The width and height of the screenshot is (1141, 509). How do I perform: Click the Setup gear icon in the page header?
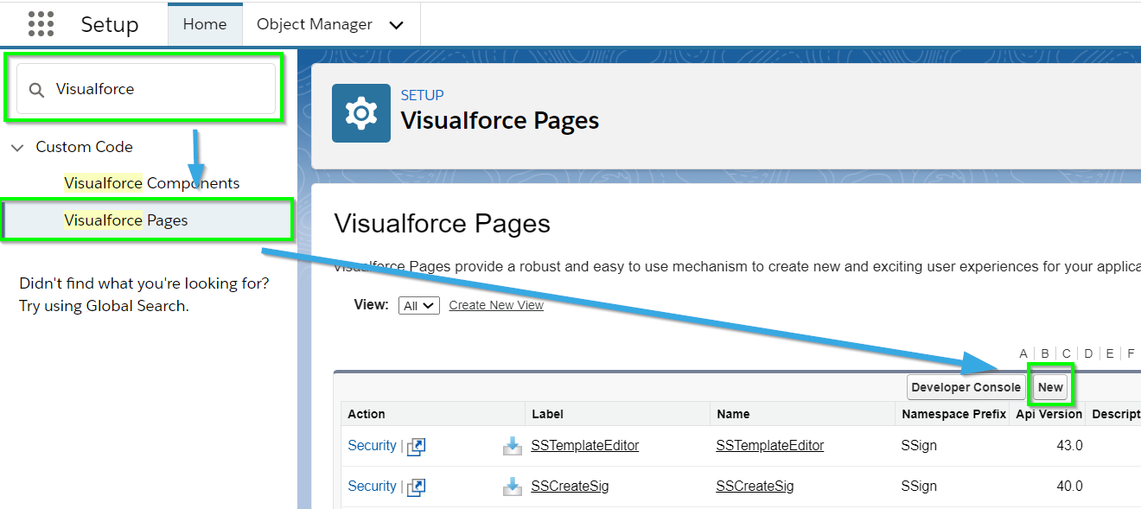tap(361, 113)
